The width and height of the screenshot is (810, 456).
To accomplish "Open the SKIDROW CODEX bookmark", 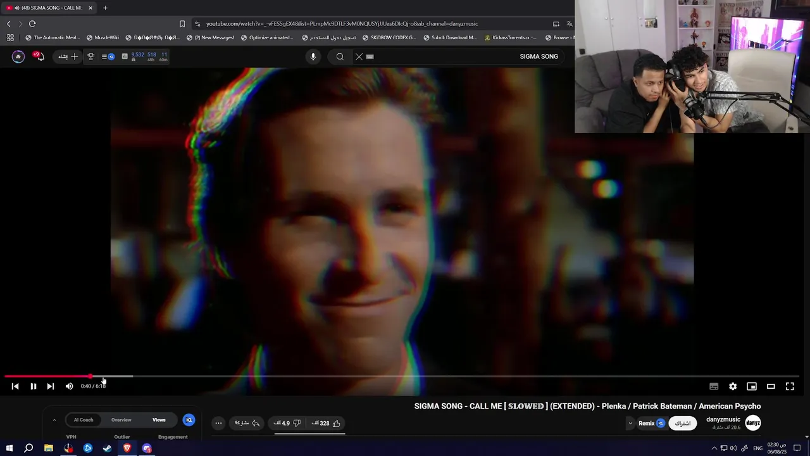I will 389,37.
